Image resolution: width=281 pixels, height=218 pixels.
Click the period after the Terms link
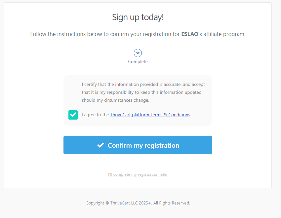pyautogui.click(x=191, y=115)
